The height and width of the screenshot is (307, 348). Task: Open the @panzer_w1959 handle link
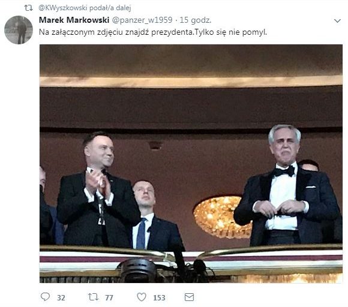pyautogui.click(x=142, y=20)
